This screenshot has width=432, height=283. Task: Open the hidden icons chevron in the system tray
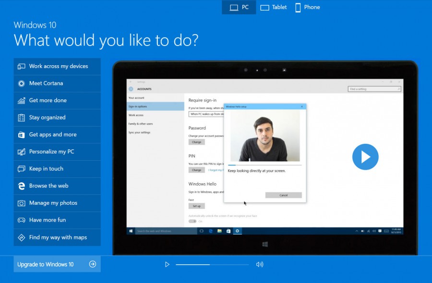[x=357, y=231]
